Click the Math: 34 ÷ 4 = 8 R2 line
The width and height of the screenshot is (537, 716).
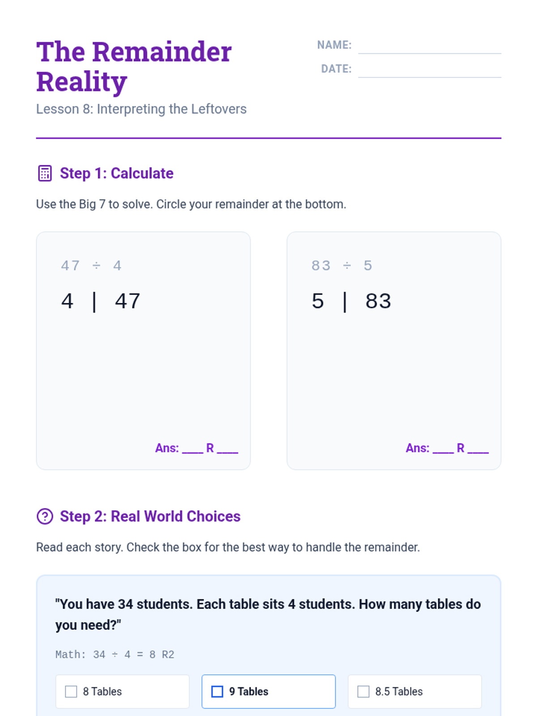click(x=115, y=655)
